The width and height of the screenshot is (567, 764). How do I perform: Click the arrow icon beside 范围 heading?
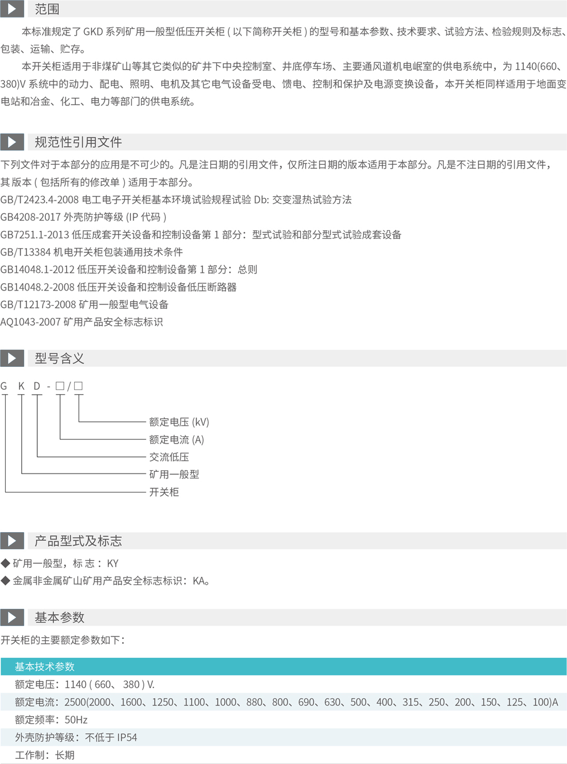12,9
